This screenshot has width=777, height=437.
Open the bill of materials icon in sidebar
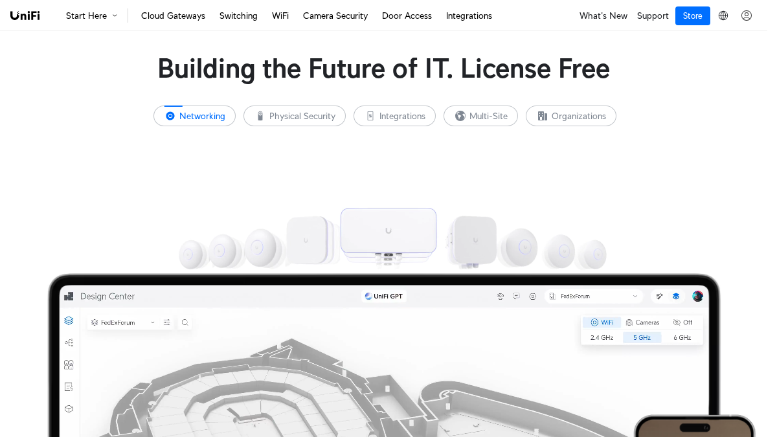(69, 387)
